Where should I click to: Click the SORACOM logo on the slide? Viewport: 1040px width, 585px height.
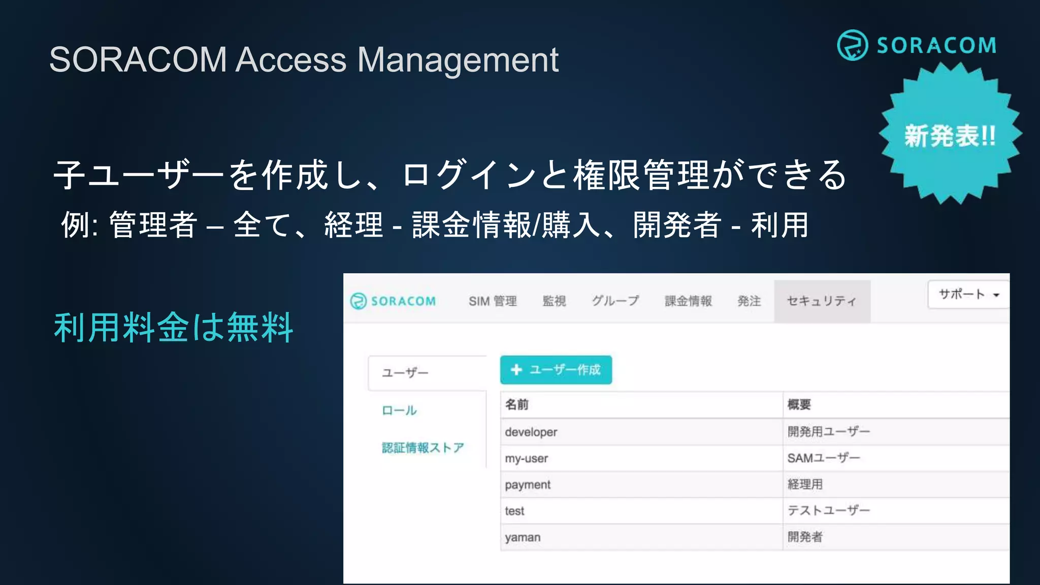(917, 45)
